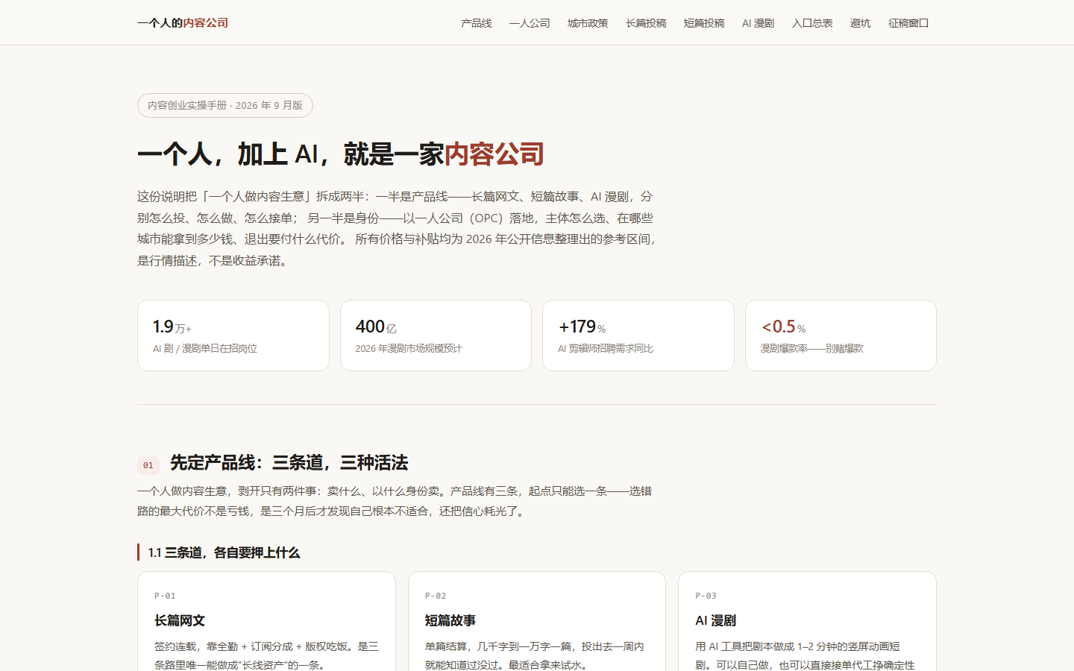The height and width of the screenshot is (671, 1074).
Task: Open the AI 漫剧 nav link
Action: click(758, 23)
